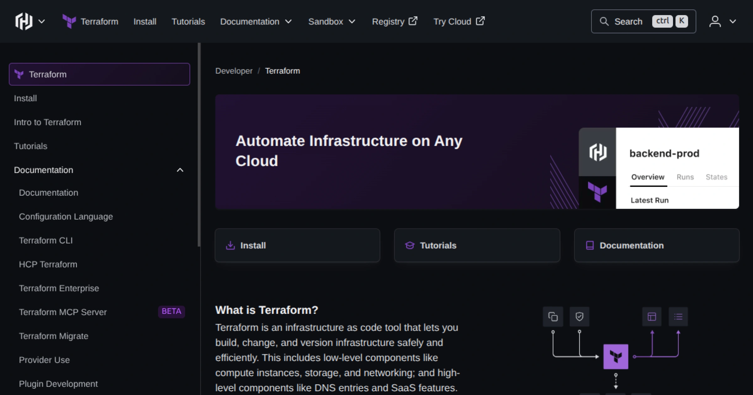Go to Install in top navigation
Screen dimensions: 753x395
pyautogui.click(x=145, y=21)
